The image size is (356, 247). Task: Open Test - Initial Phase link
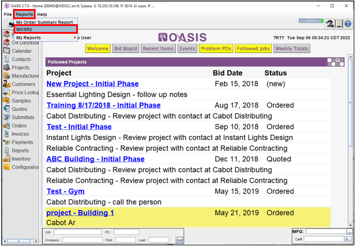(79, 127)
